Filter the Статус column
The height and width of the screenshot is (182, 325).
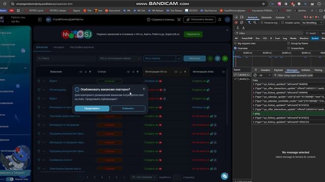138,72
